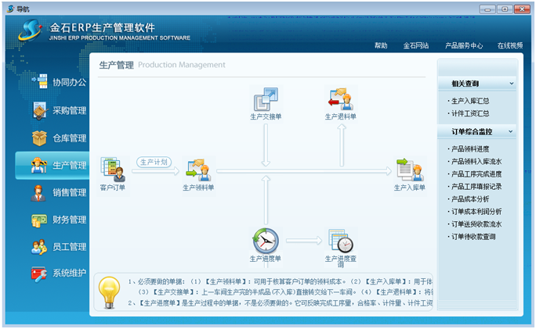The image size is (536, 329).
Task: Open the 生产进度单 clock icon
Action: [265, 240]
